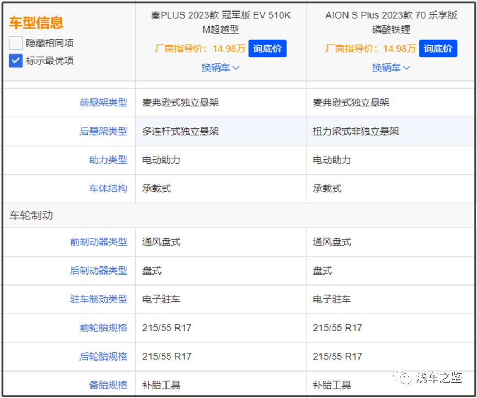The image size is (477, 398).
Task: Select 秦PLUS 麦弗逊式独立悬架 cell
Action: (x=221, y=103)
